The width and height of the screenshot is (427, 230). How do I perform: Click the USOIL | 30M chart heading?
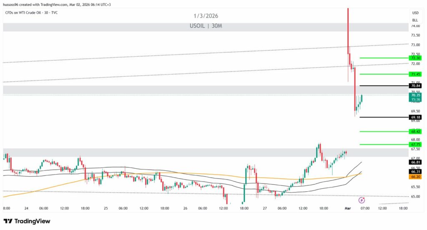point(206,26)
